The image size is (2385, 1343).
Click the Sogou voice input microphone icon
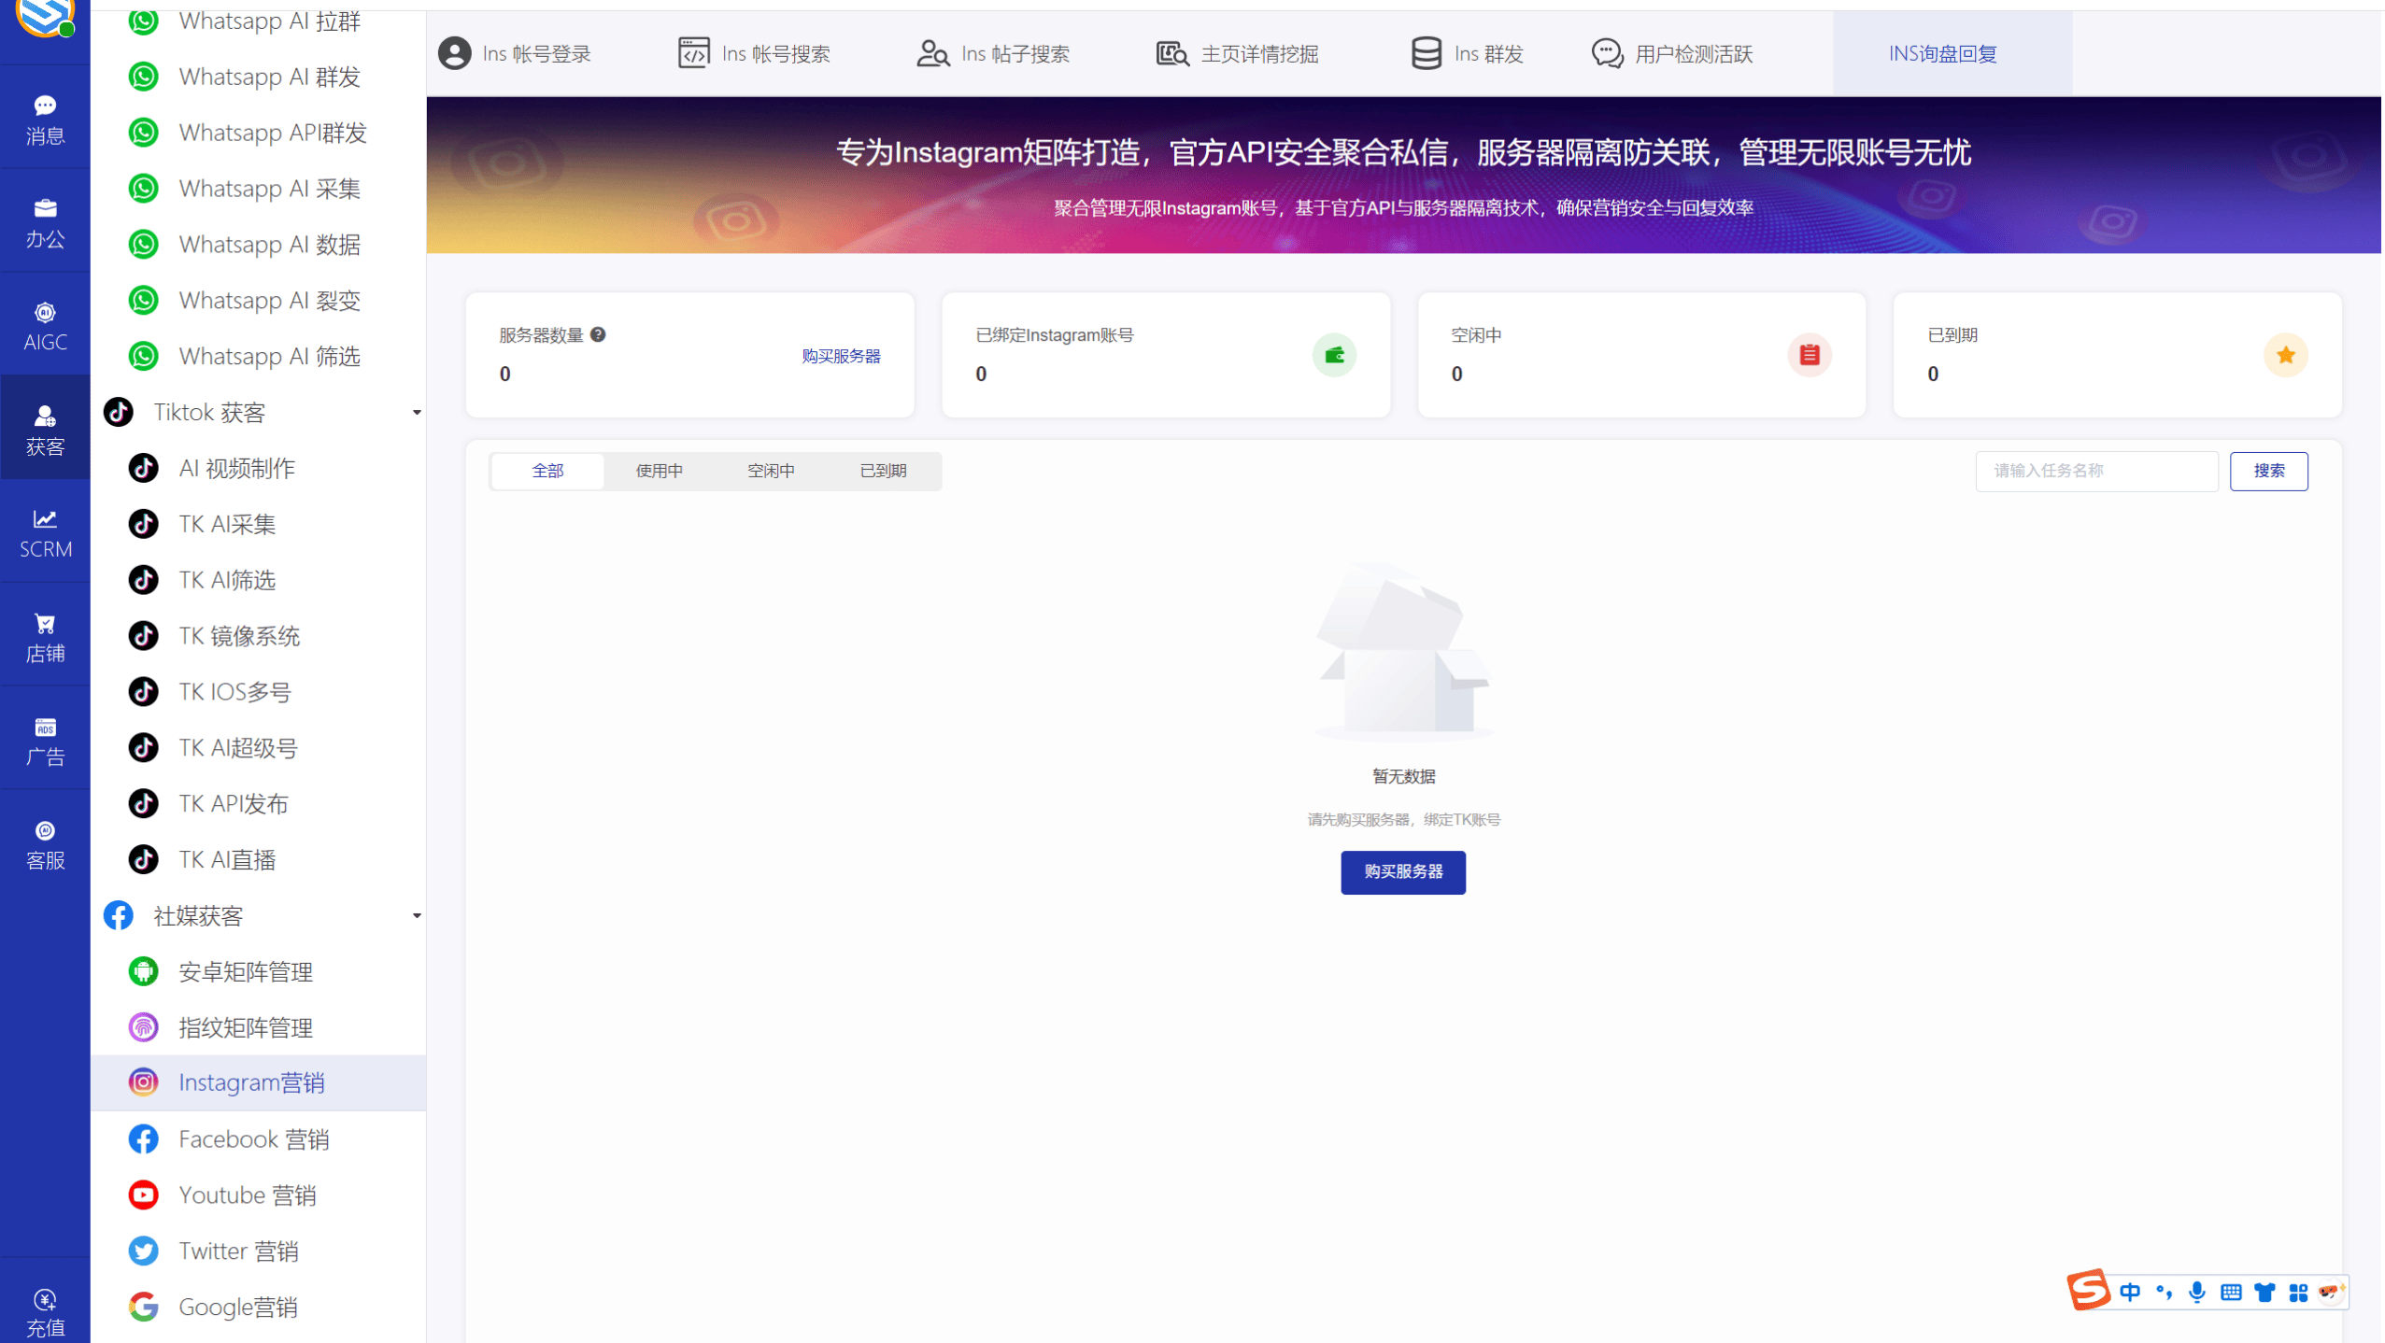pyautogui.click(x=2198, y=1292)
